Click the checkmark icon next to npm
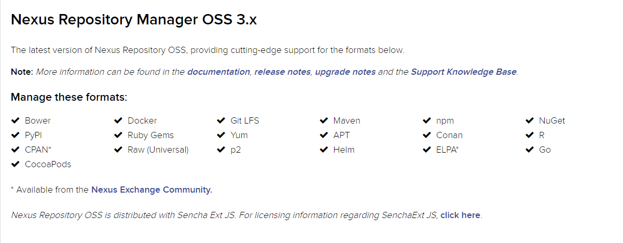This screenshot has height=243, width=623. click(426, 120)
